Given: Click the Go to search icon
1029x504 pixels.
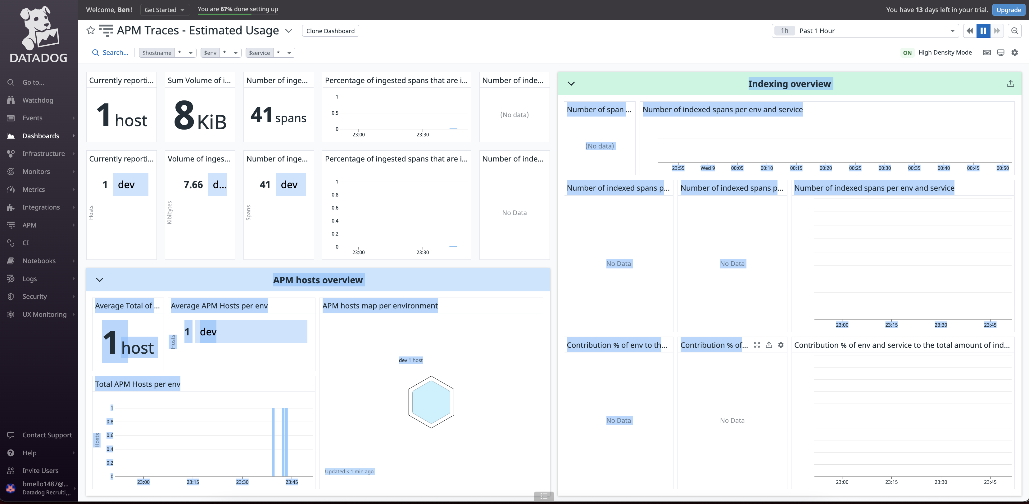Looking at the screenshot, I should [11, 82].
